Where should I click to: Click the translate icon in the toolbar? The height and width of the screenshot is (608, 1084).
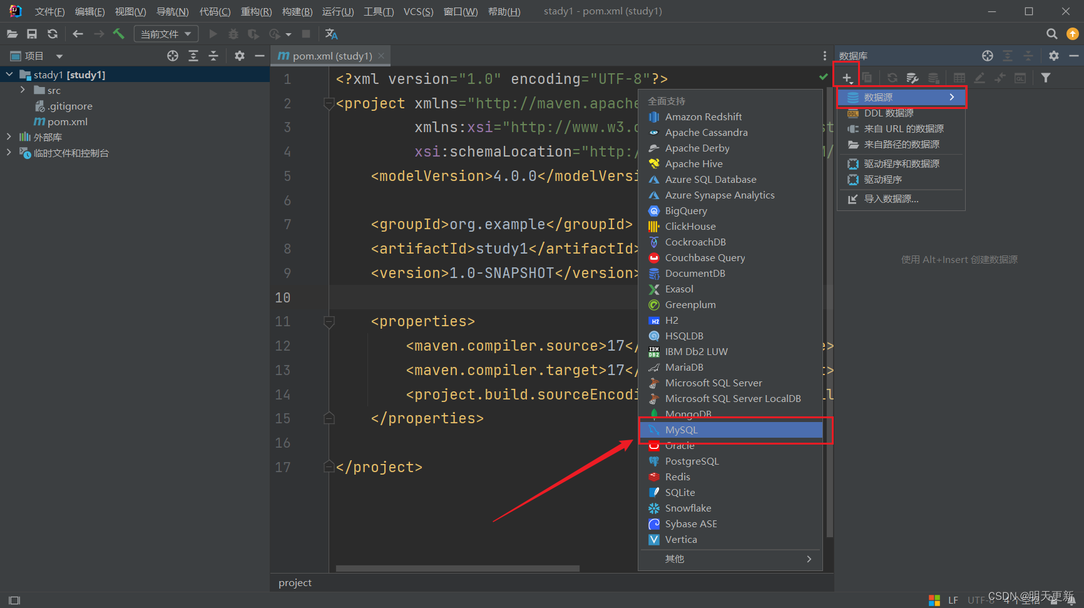(x=332, y=34)
